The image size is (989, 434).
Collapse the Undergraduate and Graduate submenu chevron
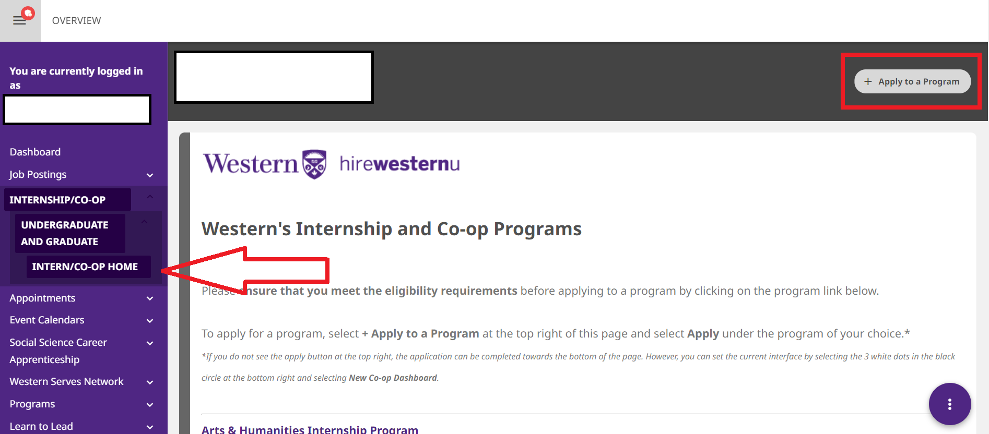tap(144, 222)
